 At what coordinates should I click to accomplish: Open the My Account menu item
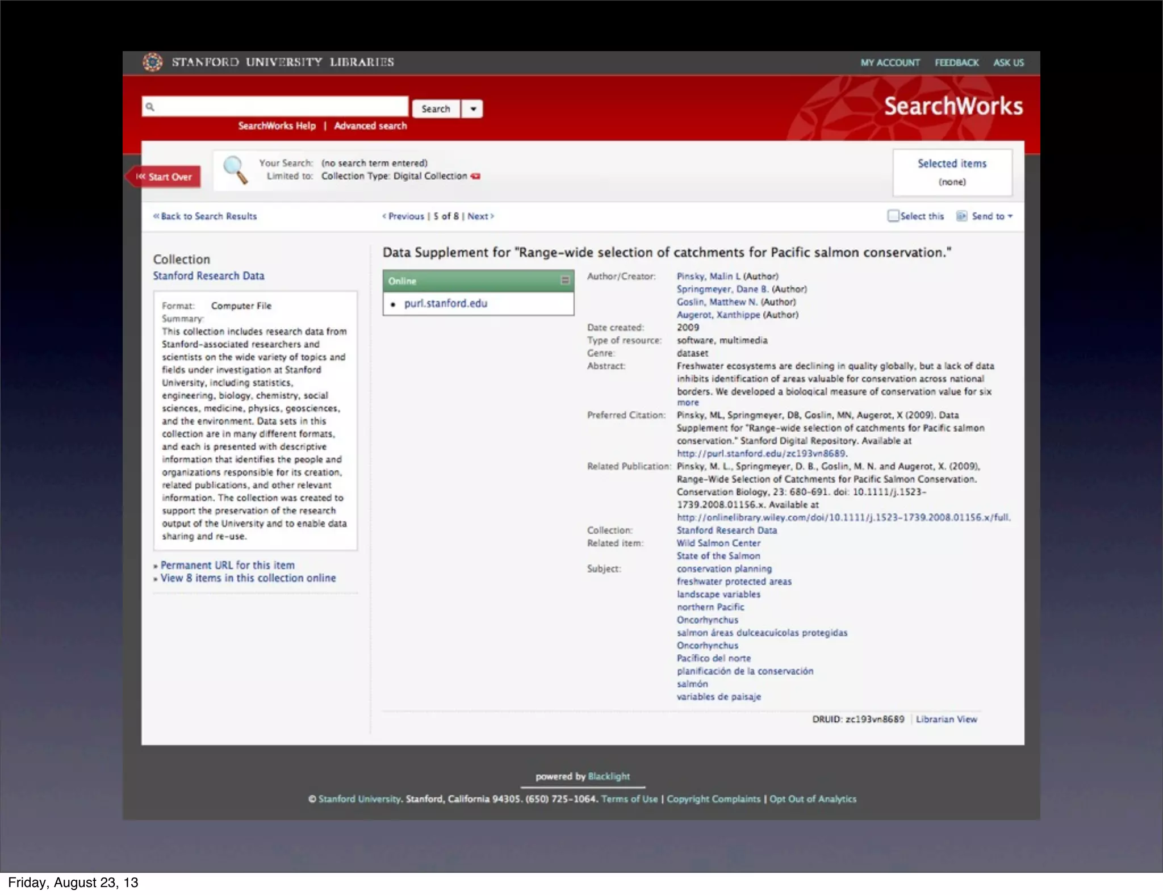click(890, 62)
